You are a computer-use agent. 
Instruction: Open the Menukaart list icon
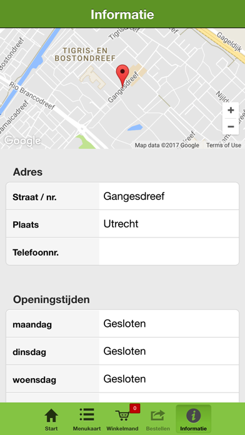pos(87,415)
